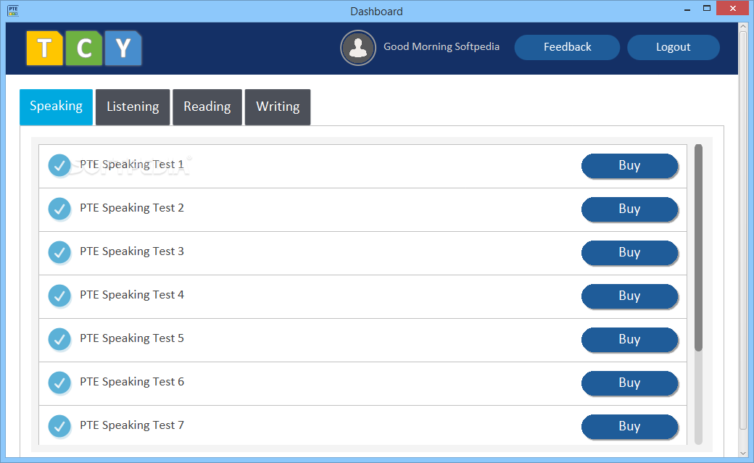754x463 pixels.
Task: Click the PTE app icon in title bar
Action: click(x=13, y=11)
